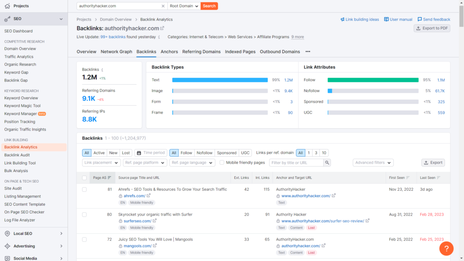
Task: Open the 99+ backlinks link
Action: (113, 37)
